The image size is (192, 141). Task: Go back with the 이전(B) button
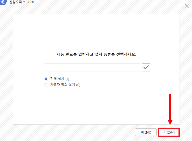tap(146, 132)
